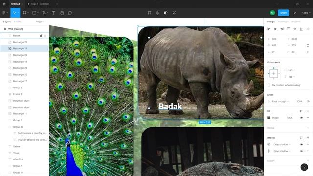
Task: Click the user avatar M
Action: 272,13
